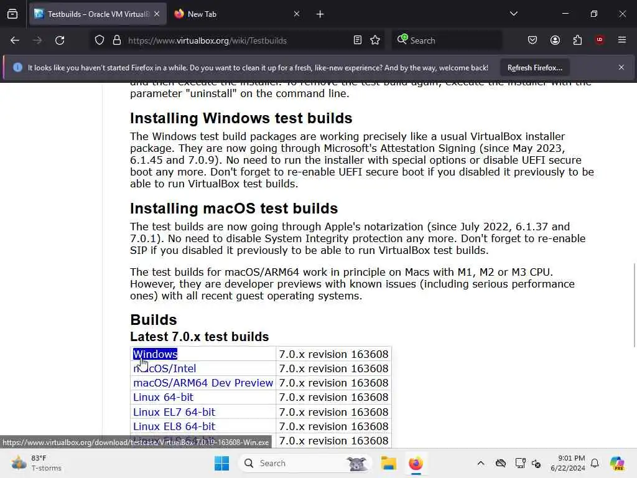Dismiss the Firefox refresh notification bar
This screenshot has width=637, height=478.
tap(621, 67)
